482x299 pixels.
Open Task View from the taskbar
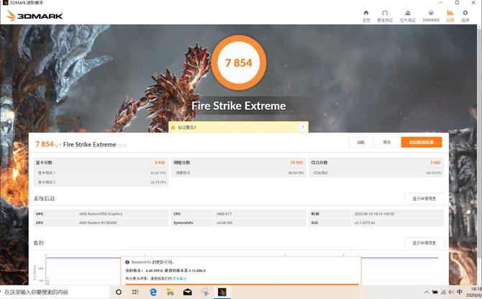point(135,292)
